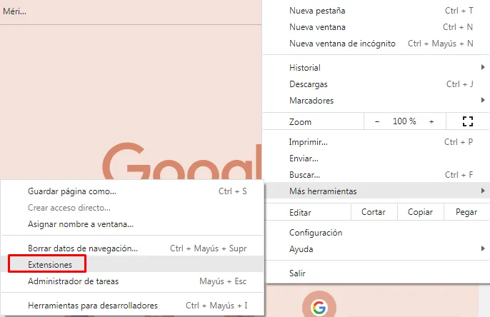Click the fullscreen icon next to Zoom
The width and height of the screenshot is (490, 317).
click(467, 121)
